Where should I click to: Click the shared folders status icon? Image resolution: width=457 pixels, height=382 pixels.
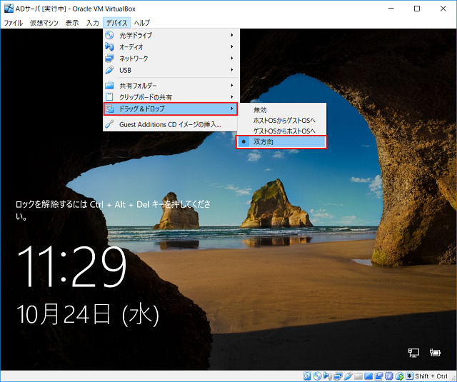tap(358, 376)
